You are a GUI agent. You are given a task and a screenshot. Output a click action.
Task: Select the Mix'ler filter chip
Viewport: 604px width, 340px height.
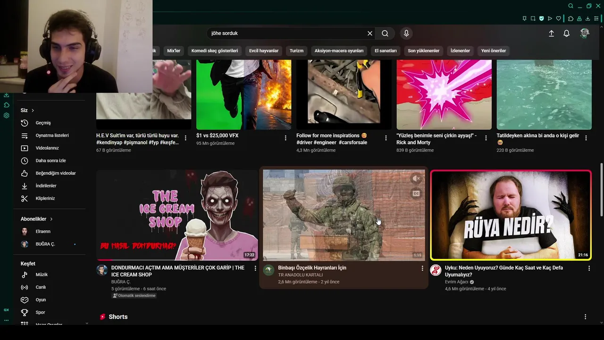tap(174, 51)
